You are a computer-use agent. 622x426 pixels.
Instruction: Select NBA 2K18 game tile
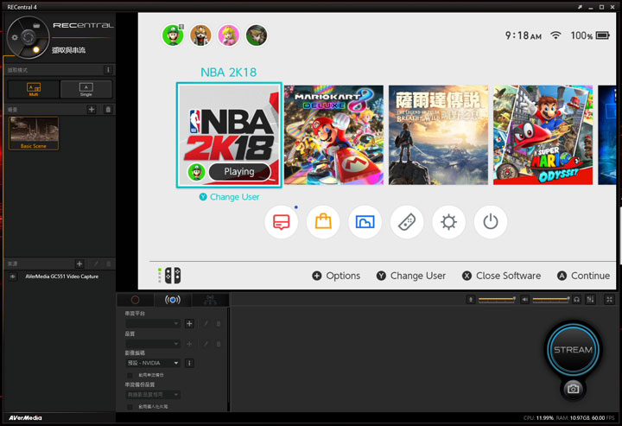[x=229, y=135]
